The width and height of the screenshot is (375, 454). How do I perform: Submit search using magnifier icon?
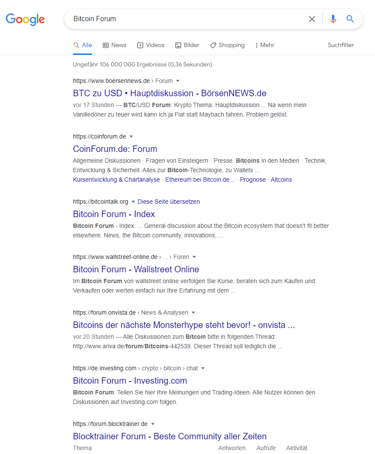350,19
